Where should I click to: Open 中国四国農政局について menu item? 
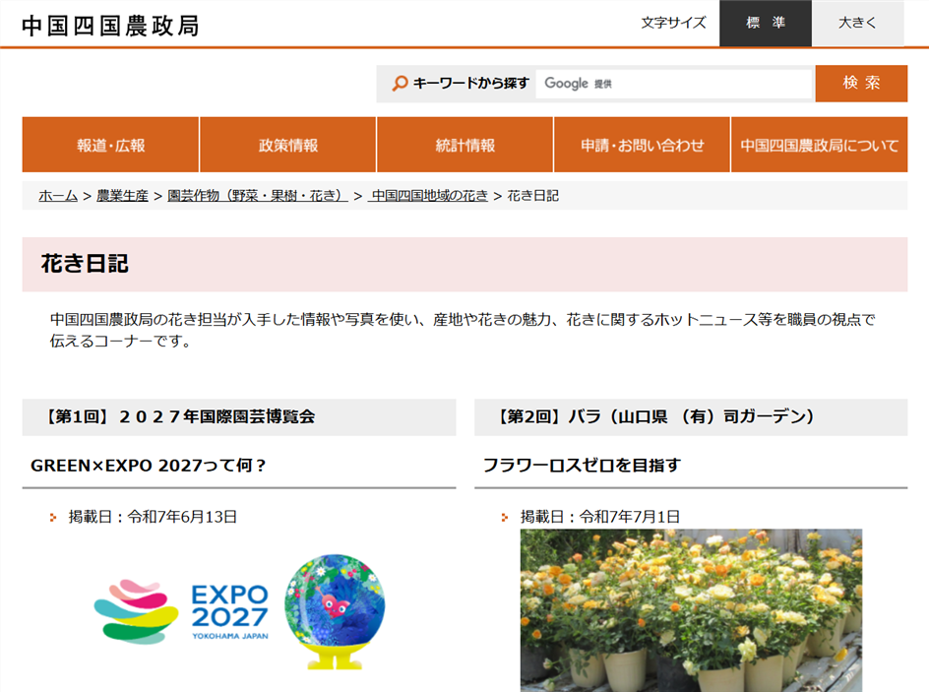pos(819,145)
